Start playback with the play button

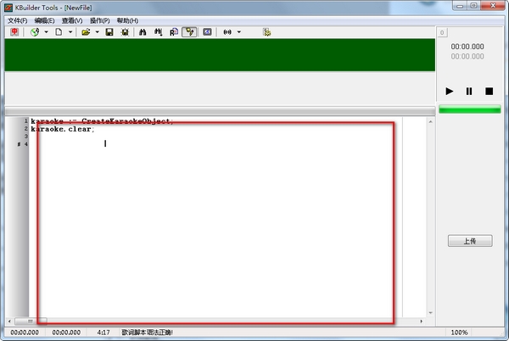coord(450,91)
